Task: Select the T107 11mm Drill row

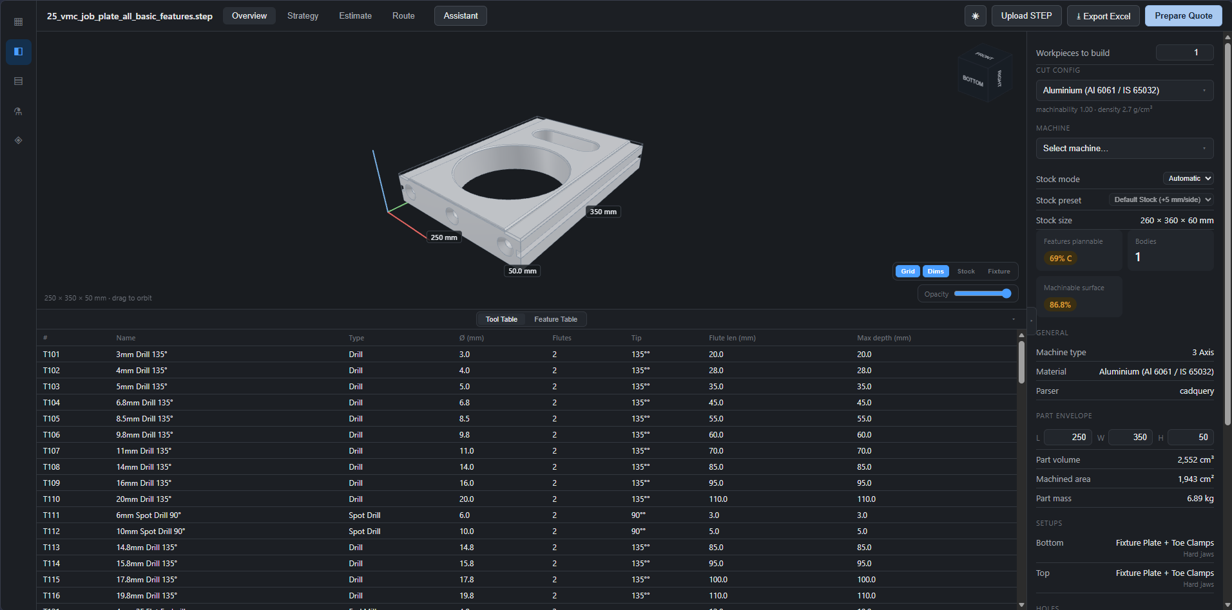Action: tap(526, 451)
